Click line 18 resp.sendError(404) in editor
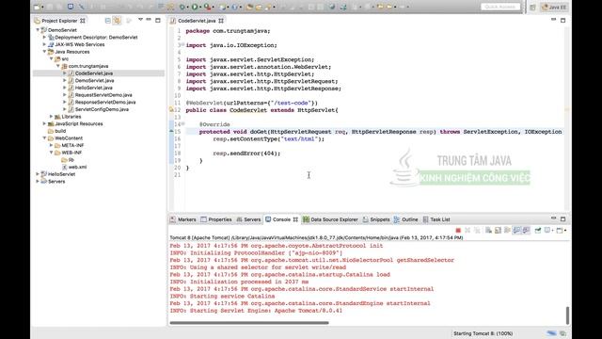 click(246, 153)
